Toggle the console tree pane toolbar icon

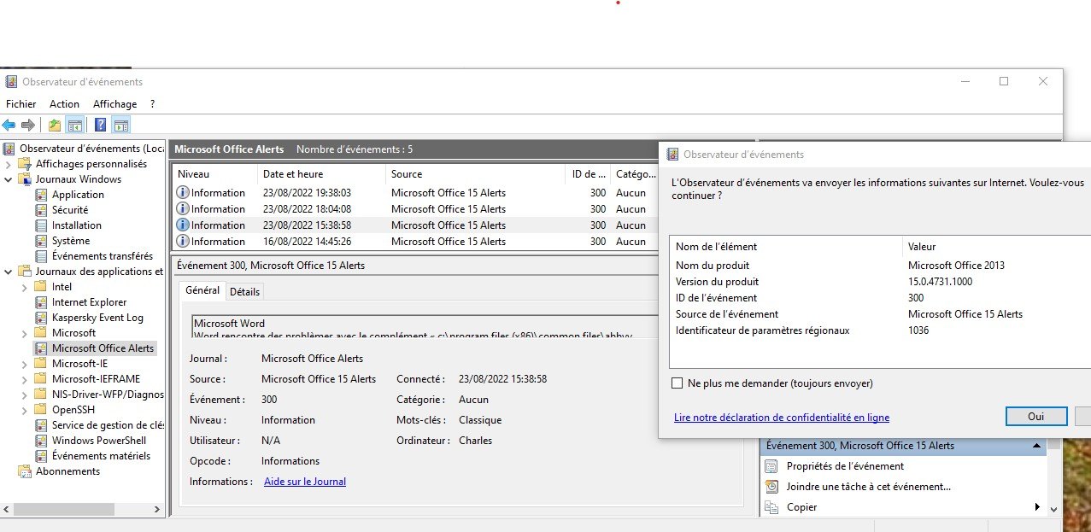pos(75,126)
